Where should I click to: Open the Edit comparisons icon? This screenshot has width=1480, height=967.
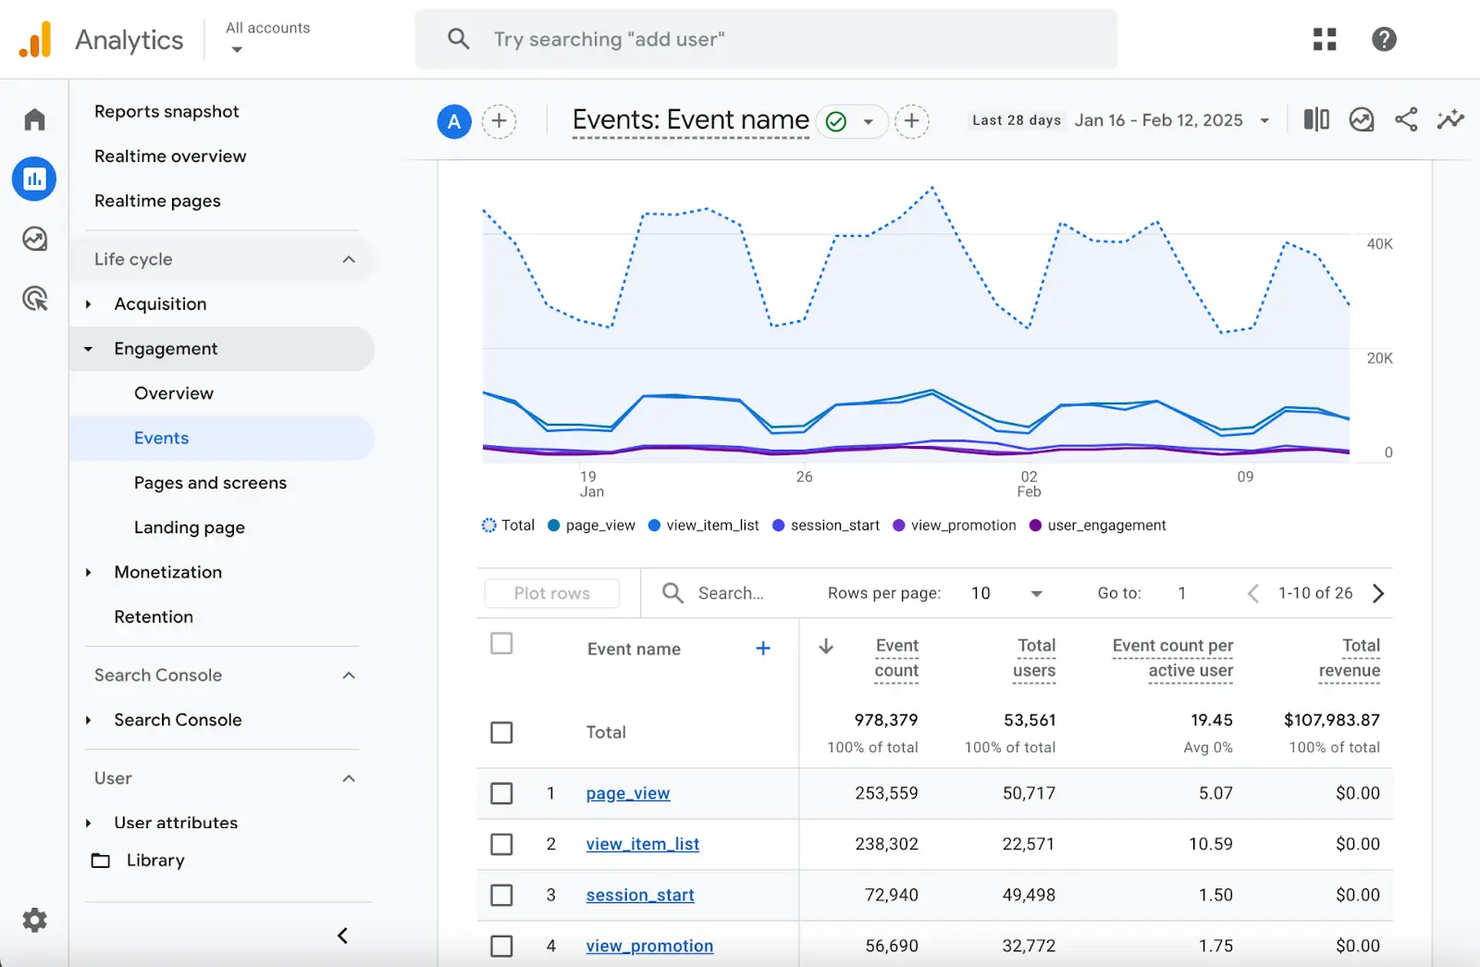point(1314,119)
